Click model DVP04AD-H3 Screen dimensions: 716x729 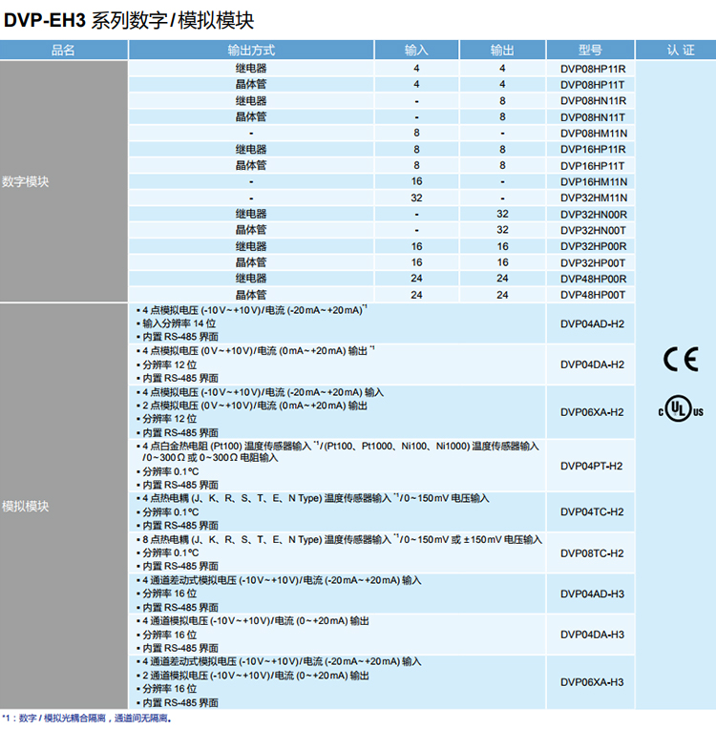[592, 594]
